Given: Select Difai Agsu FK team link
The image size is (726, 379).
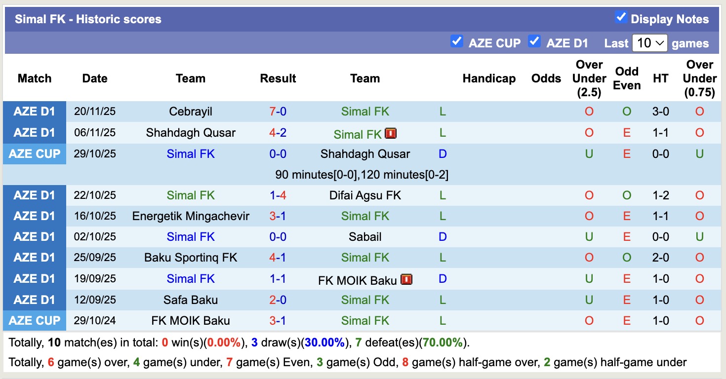Looking at the screenshot, I should click(x=365, y=195).
